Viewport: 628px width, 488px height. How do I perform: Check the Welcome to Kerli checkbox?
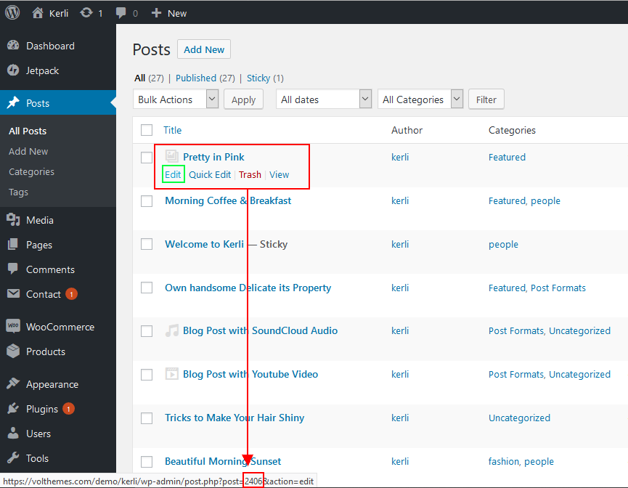147,244
